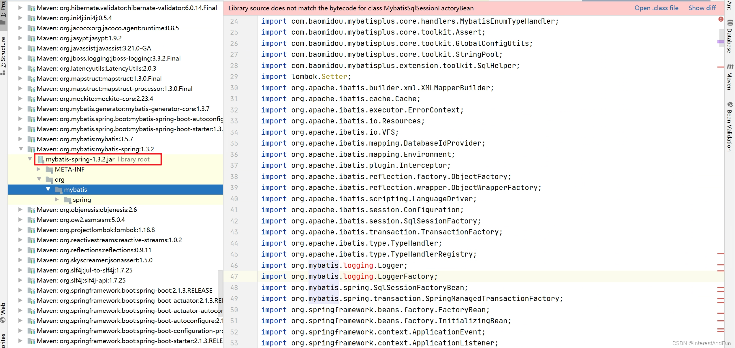
Task: Open the Maven side tab
Action: [x=730, y=77]
